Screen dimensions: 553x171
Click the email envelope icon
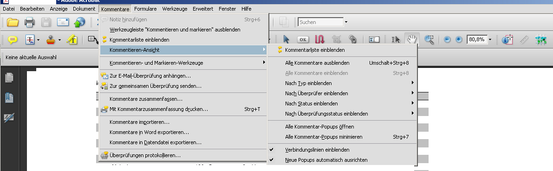coord(63,23)
